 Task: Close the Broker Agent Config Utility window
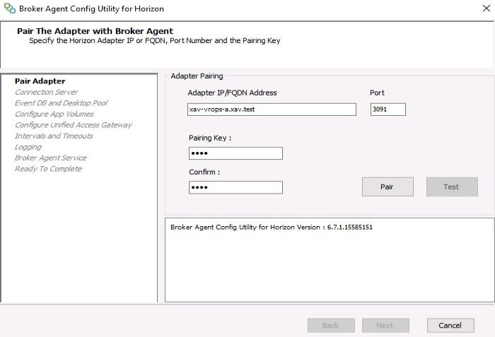pyautogui.click(x=487, y=8)
